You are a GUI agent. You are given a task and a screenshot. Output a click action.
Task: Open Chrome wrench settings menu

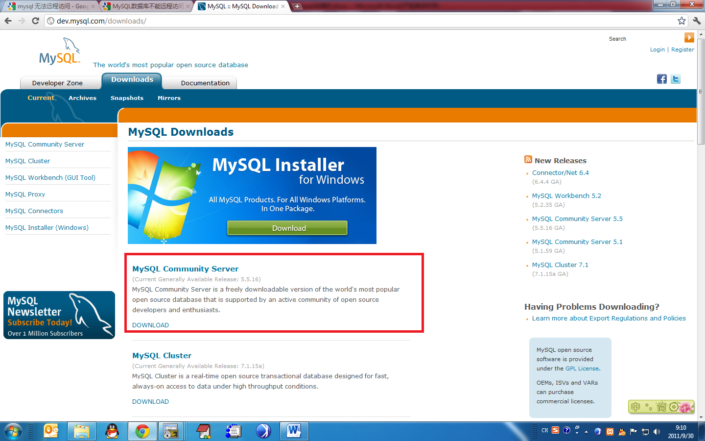click(697, 21)
